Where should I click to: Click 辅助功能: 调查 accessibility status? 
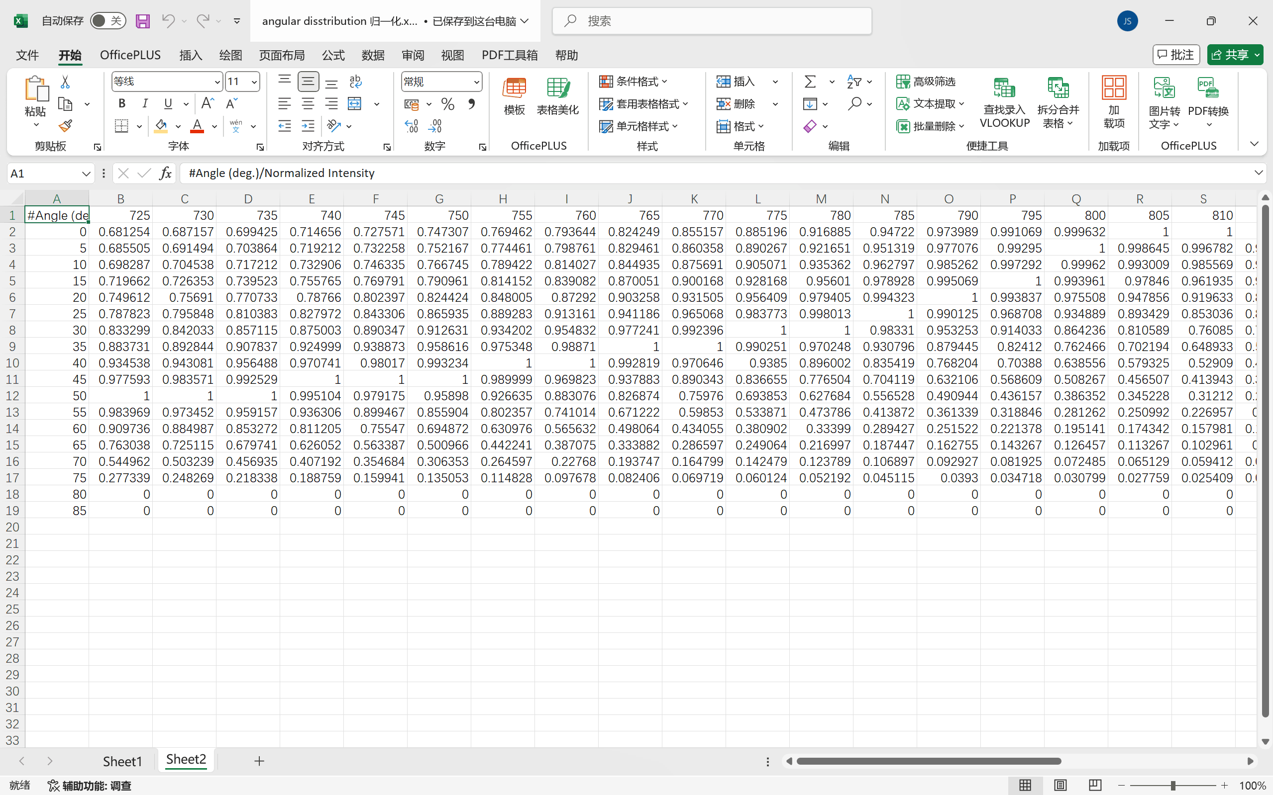tap(90, 786)
